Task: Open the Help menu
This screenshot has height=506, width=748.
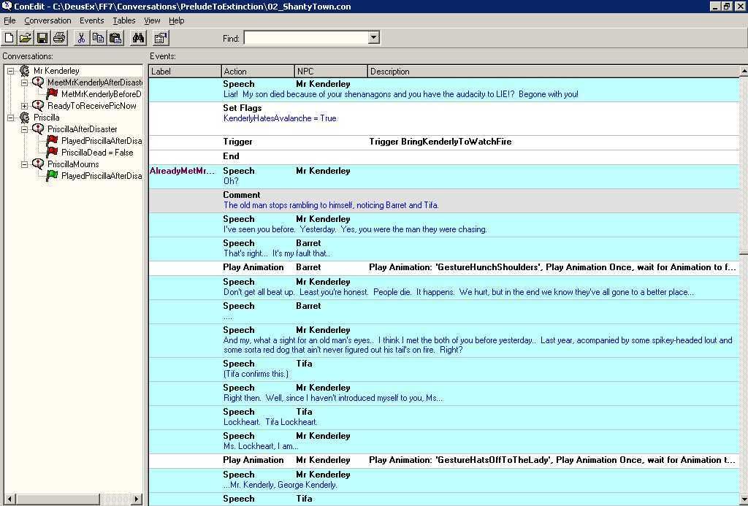Action: coord(177,20)
